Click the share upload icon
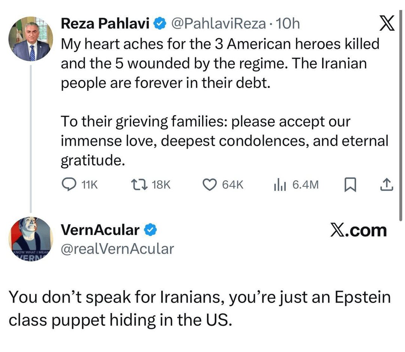405x352 pixels. [387, 184]
